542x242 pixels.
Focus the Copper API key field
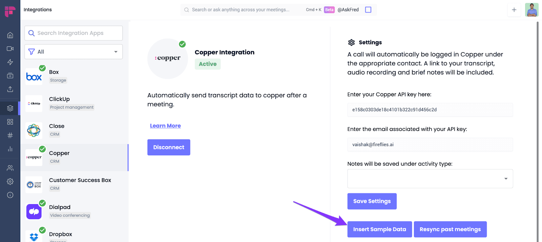pos(430,110)
